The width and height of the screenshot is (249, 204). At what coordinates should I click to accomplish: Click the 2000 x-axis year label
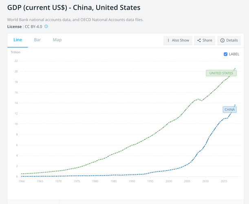coord(169,181)
